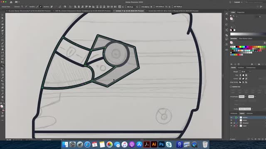Click remove selected anchor points icon
The height and width of the screenshot is (149, 266).
[52, 7]
